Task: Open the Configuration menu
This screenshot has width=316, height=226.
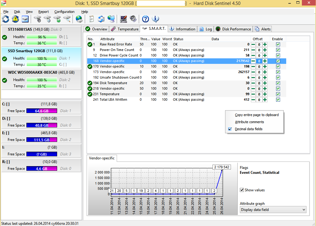Action: 64,12
